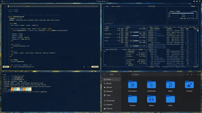Select the Downloads folder icon in grid

(151, 84)
